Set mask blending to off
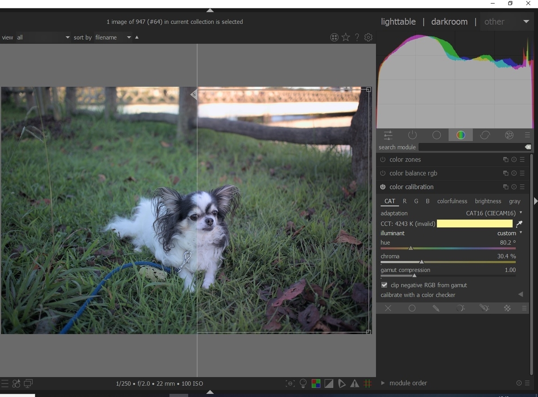The image size is (538, 397). point(388,308)
